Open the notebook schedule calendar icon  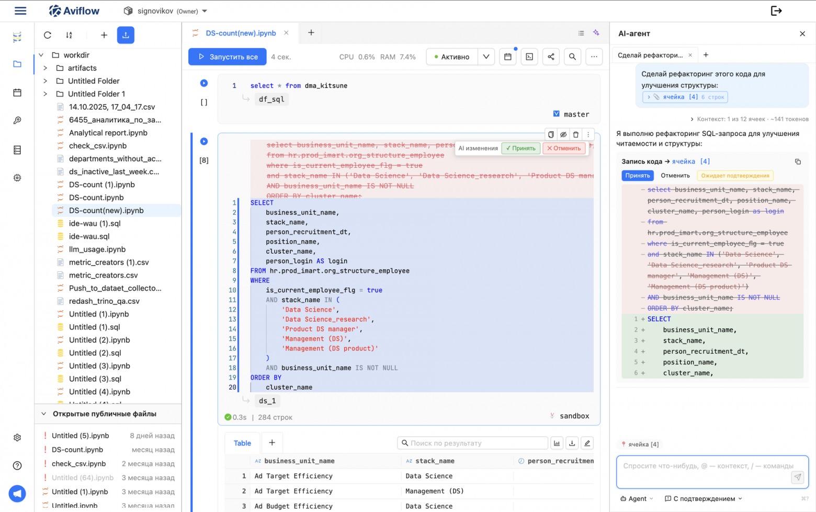pos(508,57)
